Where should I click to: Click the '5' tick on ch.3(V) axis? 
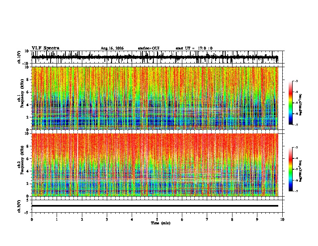coord(28,200)
